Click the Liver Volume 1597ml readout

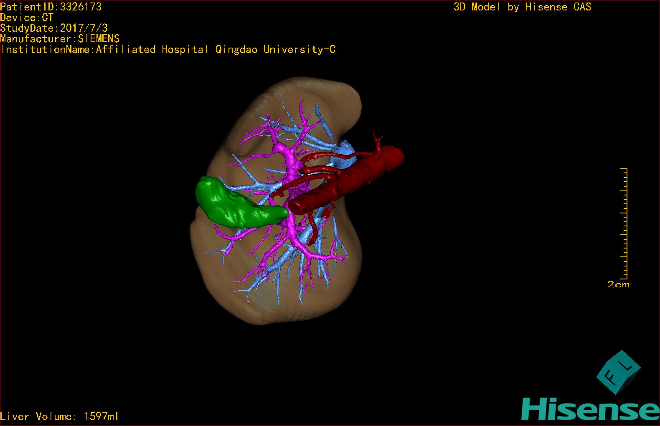59,416
